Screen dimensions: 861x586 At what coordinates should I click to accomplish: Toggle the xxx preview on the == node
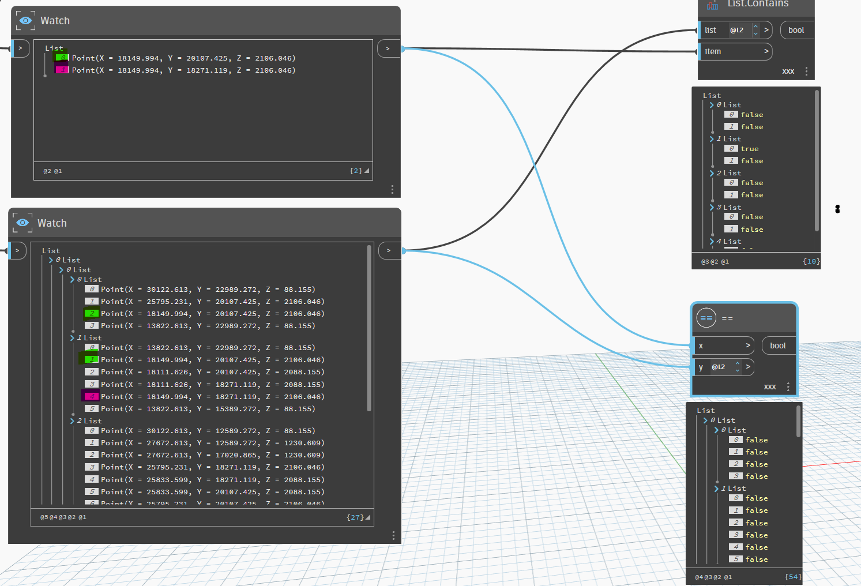(769, 386)
